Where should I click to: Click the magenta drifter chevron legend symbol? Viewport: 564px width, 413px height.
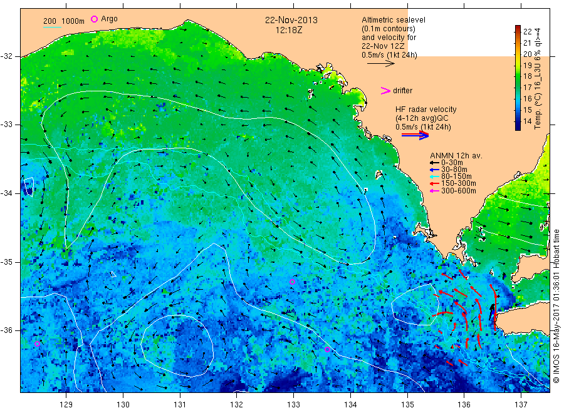pyautogui.click(x=385, y=91)
